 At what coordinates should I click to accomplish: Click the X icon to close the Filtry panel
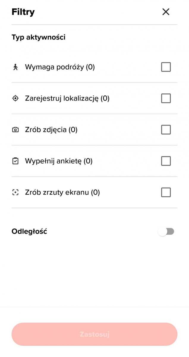(x=166, y=12)
